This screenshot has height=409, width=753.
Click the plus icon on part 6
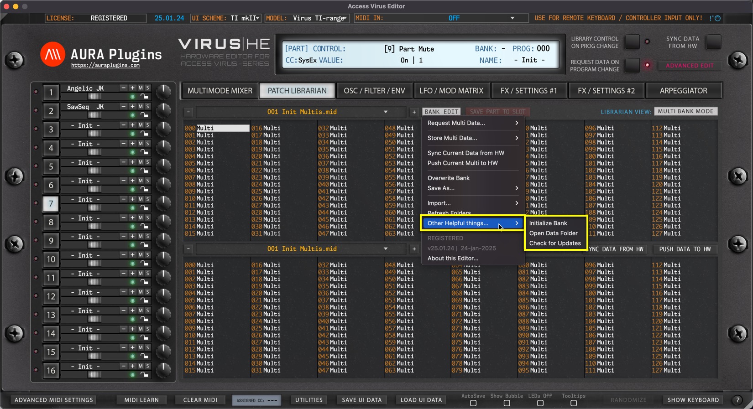[132, 181]
